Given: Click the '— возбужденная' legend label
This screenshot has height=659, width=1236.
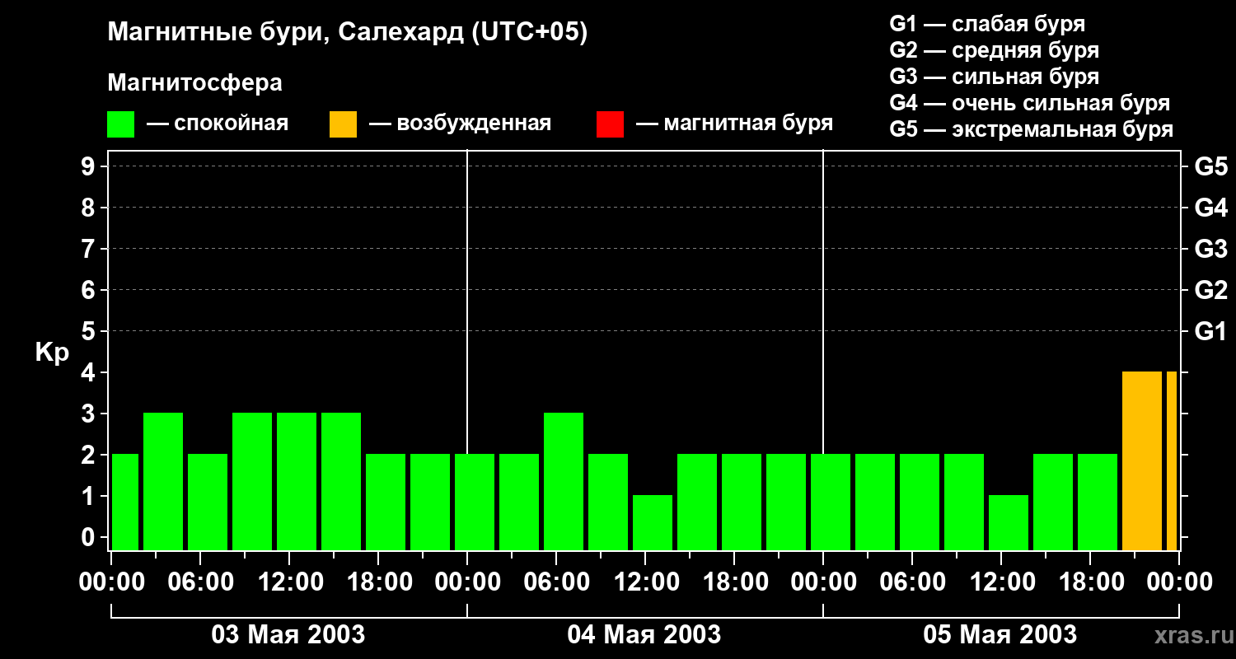Looking at the screenshot, I should [x=460, y=124].
